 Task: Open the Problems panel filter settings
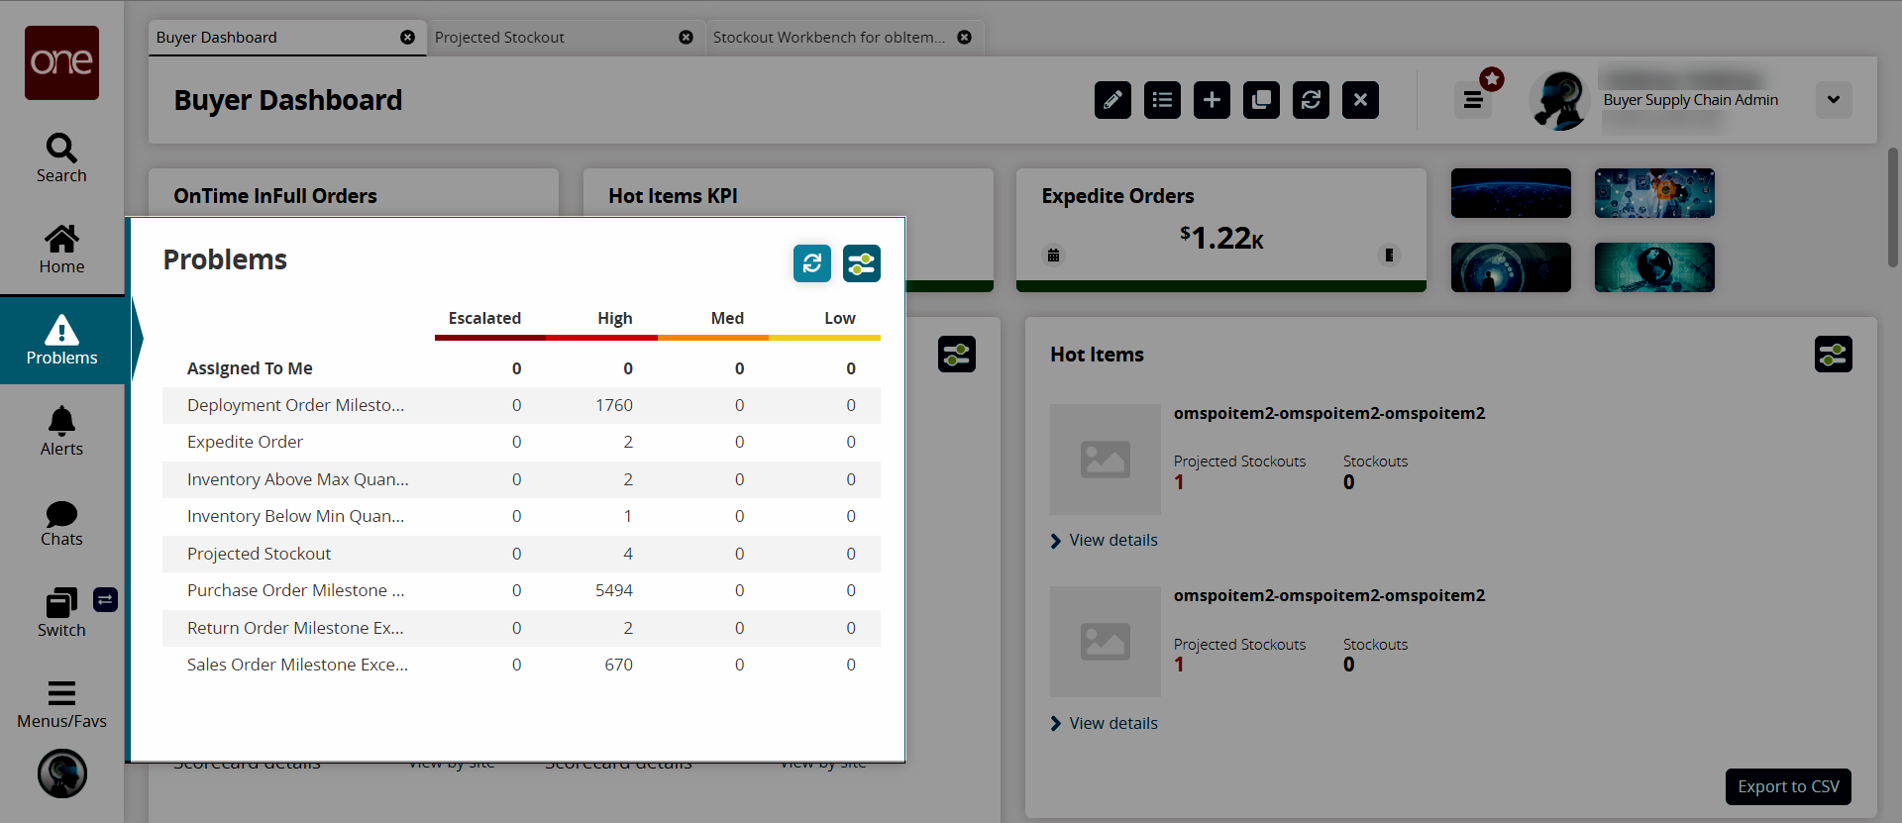862,263
